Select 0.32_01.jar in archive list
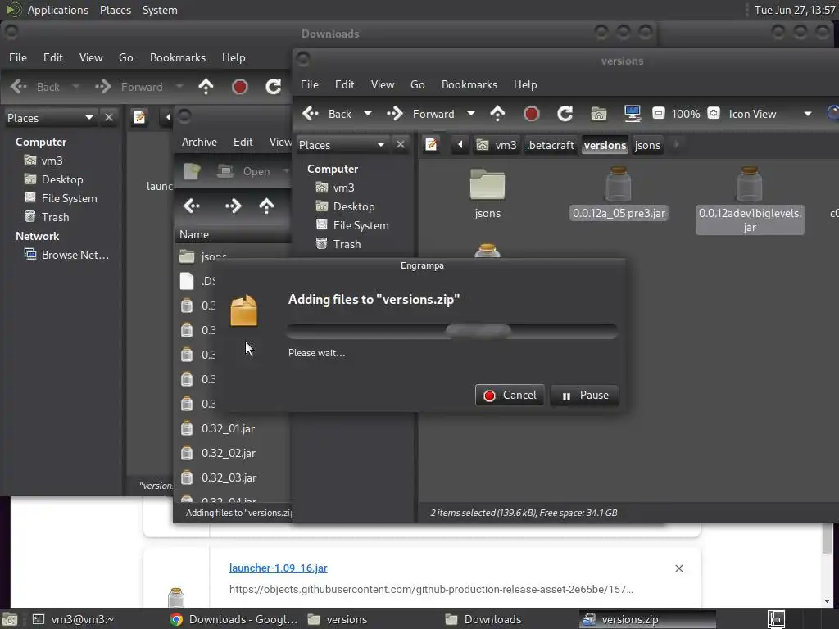The width and height of the screenshot is (839, 629). pyautogui.click(x=228, y=428)
